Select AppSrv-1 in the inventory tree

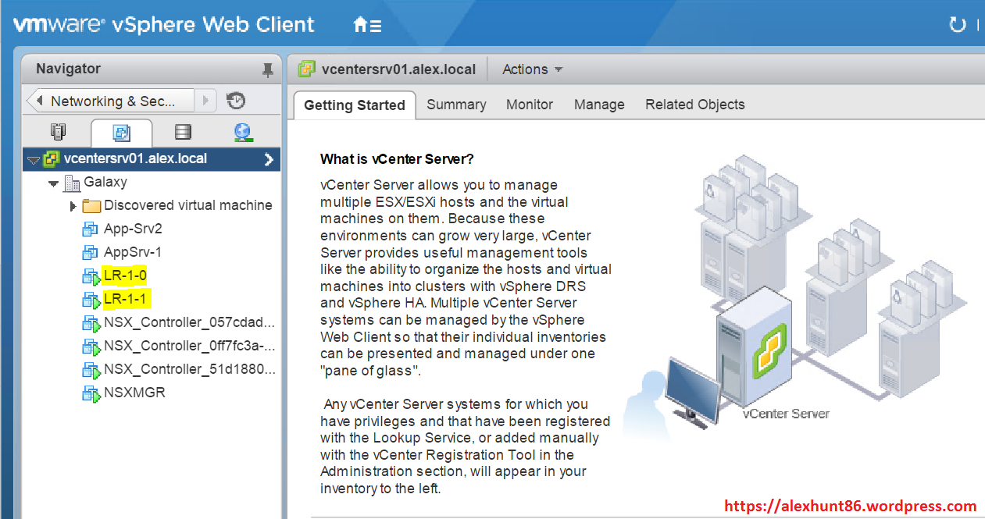[133, 253]
